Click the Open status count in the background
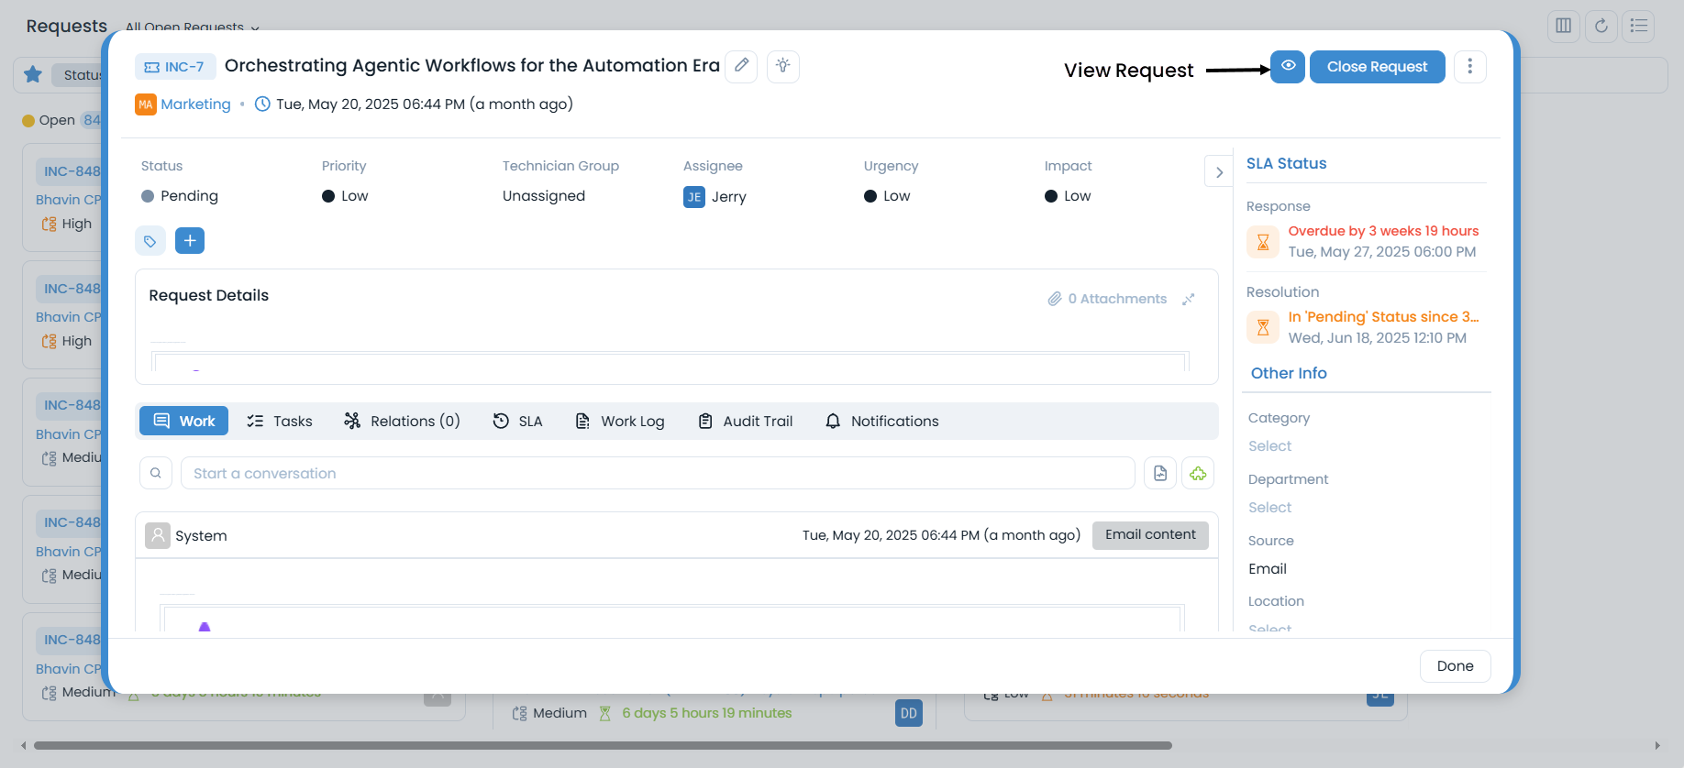 point(92,120)
